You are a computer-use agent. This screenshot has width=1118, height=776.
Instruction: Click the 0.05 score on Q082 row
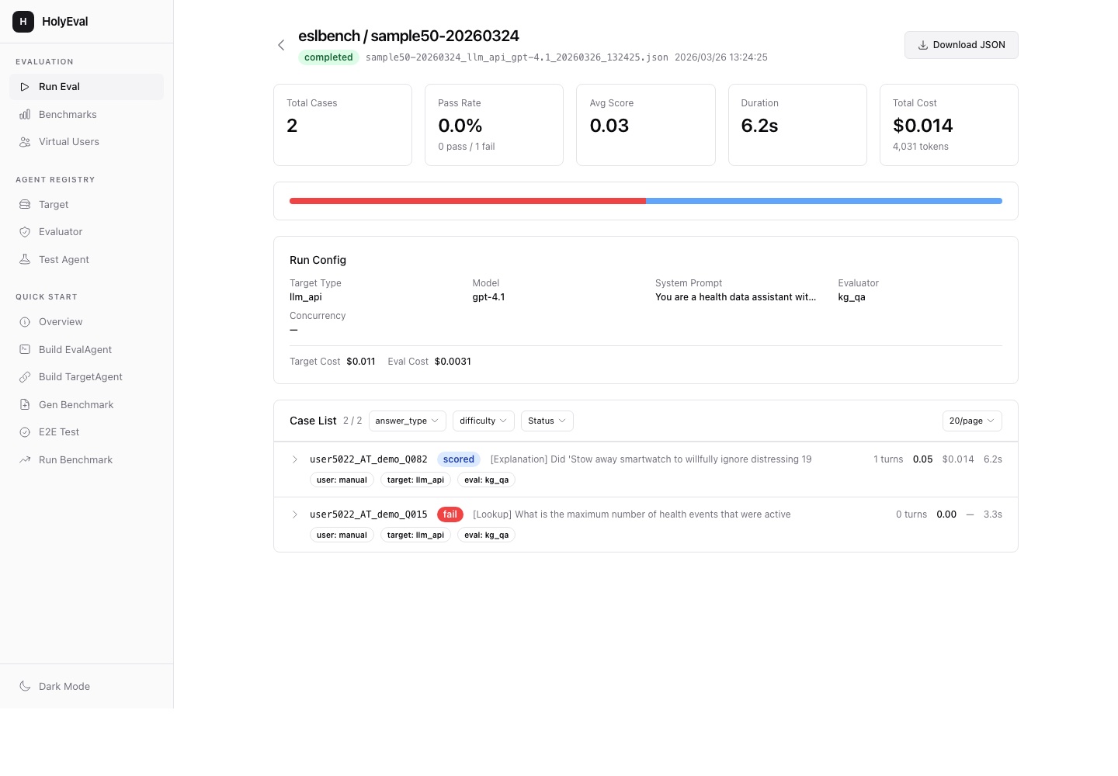[923, 459]
